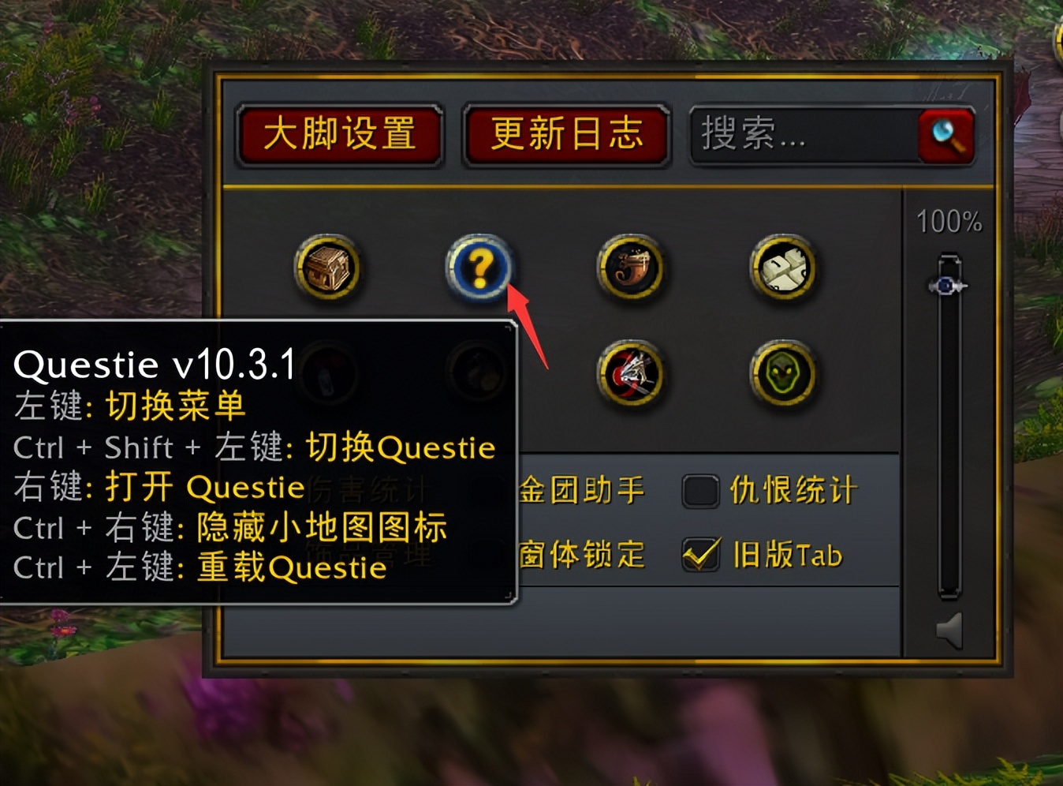This screenshot has width=1063, height=786.
Task: Click the dimmed bottle icon behind tooltip
Action: pyautogui.click(x=328, y=374)
